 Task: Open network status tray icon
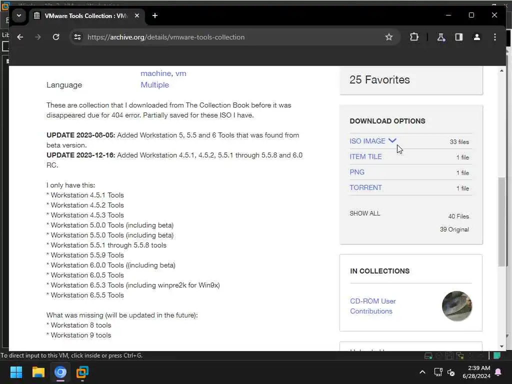[438, 372]
